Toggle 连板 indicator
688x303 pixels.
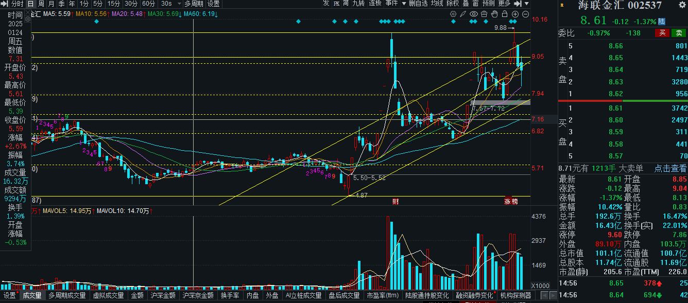(x=375, y=4)
